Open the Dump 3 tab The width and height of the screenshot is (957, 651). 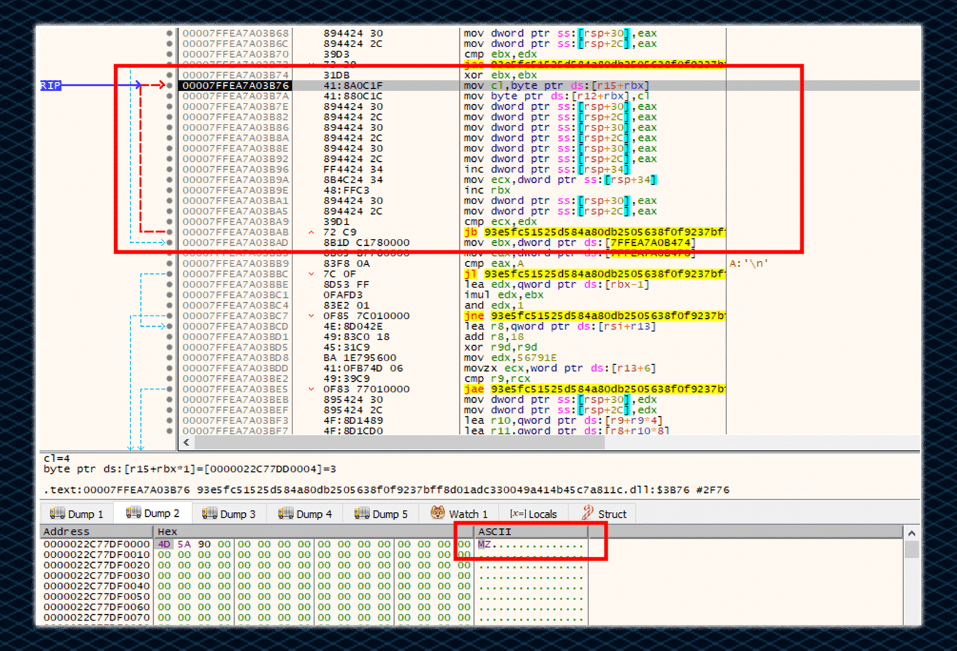pos(229,514)
